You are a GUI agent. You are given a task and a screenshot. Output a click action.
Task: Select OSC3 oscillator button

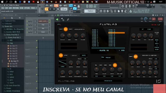click(70, 29)
